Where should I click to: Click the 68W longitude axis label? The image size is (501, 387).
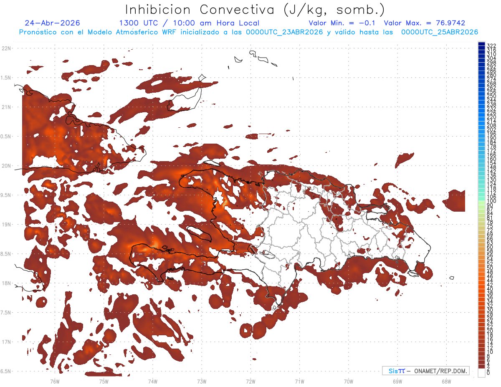click(x=446, y=381)
